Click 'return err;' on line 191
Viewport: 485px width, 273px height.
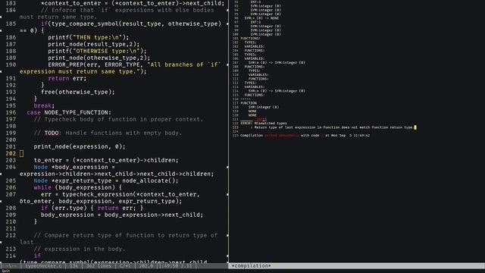tap(67, 78)
